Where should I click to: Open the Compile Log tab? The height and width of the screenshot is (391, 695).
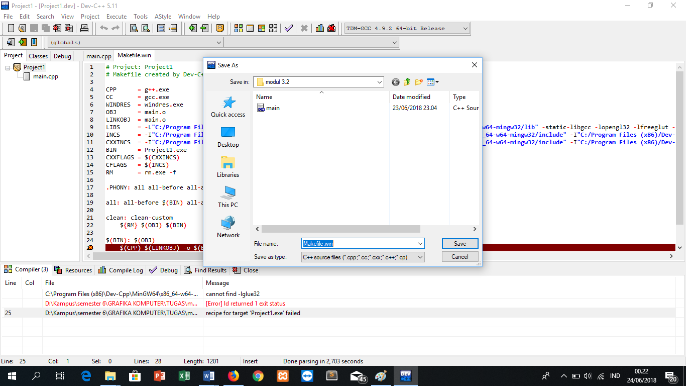click(121, 270)
